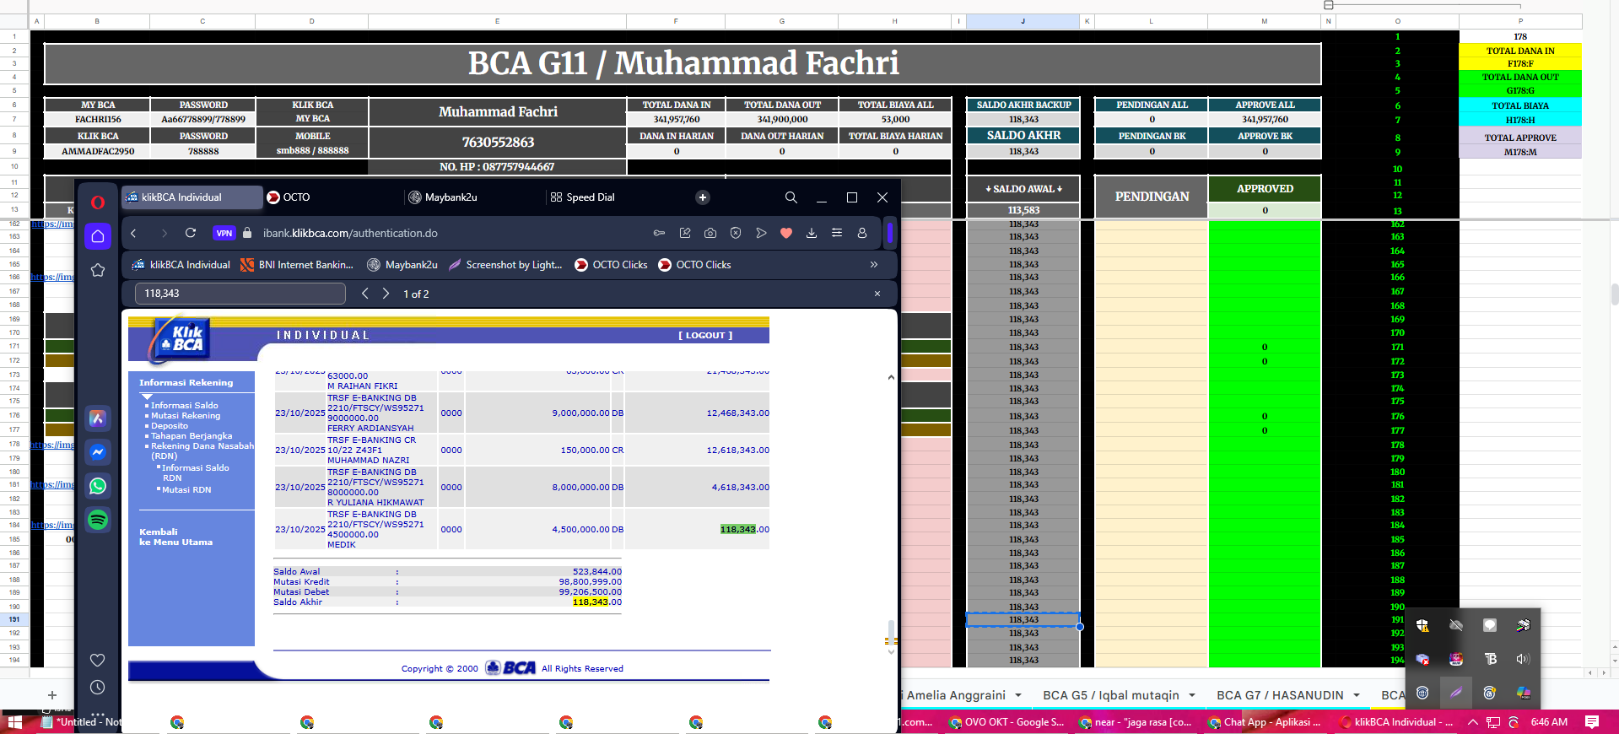Image resolution: width=1619 pixels, height=734 pixels.
Task: Open Messenger from Opera sidebar
Action: 98,452
